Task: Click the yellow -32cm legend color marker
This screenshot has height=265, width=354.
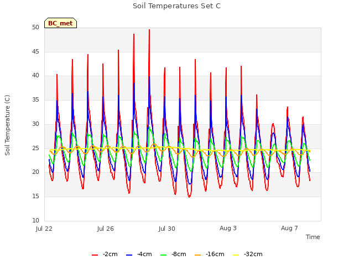Action: point(236,255)
